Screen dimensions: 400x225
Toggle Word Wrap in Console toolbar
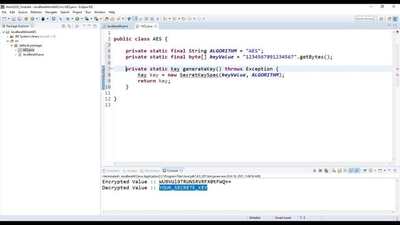point(346,171)
